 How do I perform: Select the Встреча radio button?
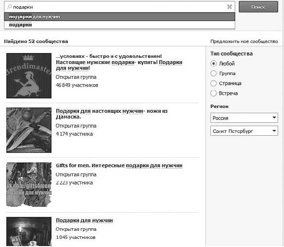pos(214,93)
